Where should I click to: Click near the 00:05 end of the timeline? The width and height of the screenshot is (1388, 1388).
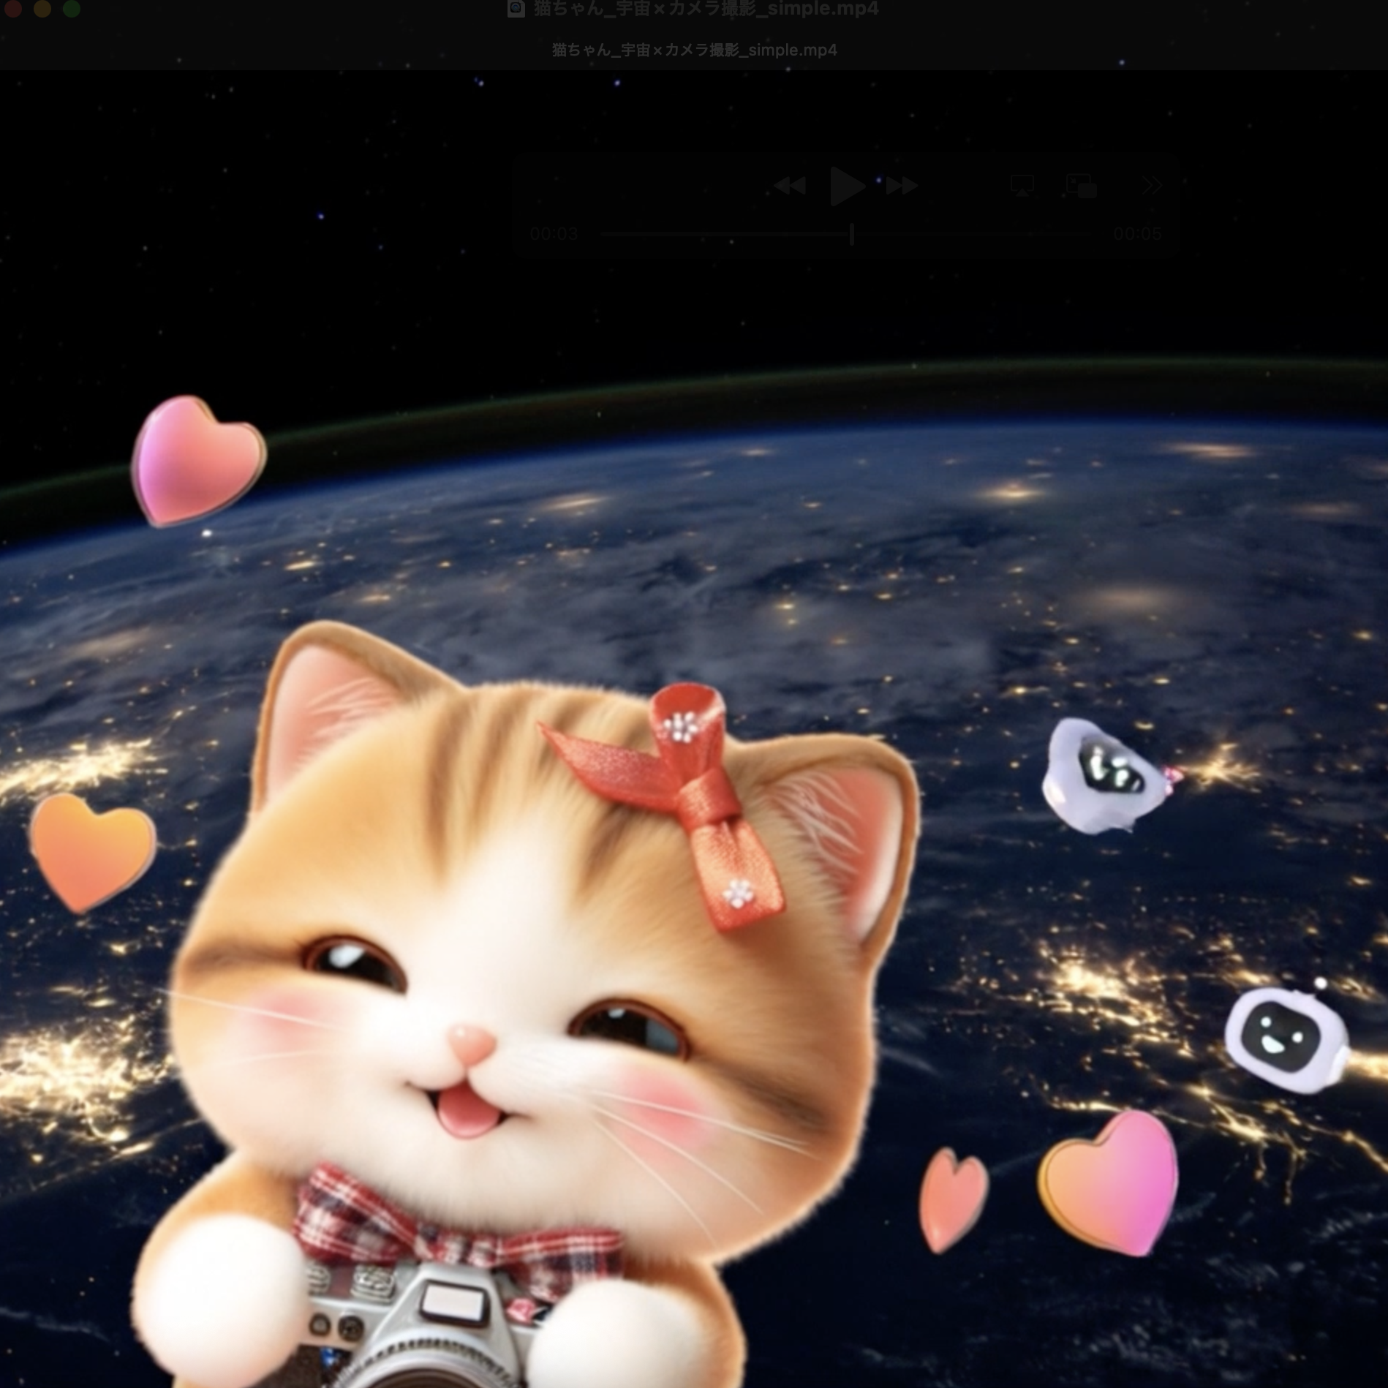[1139, 234]
